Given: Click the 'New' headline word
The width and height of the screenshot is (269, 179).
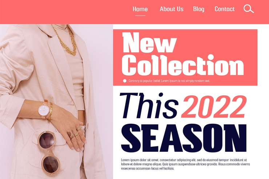Looking at the screenshot, I should (x=149, y=42).
